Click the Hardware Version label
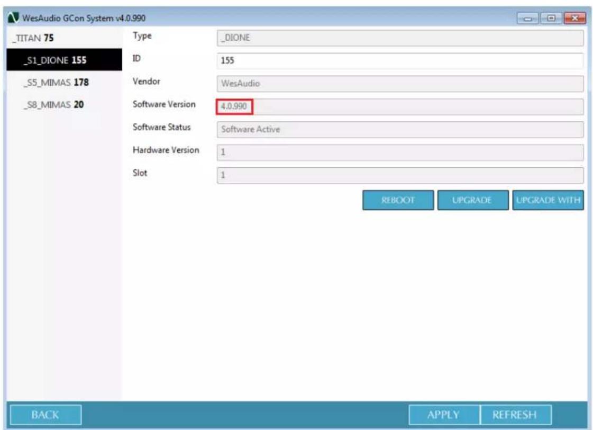Viewport: 593px width, 430px height. [x=166, y=150]
